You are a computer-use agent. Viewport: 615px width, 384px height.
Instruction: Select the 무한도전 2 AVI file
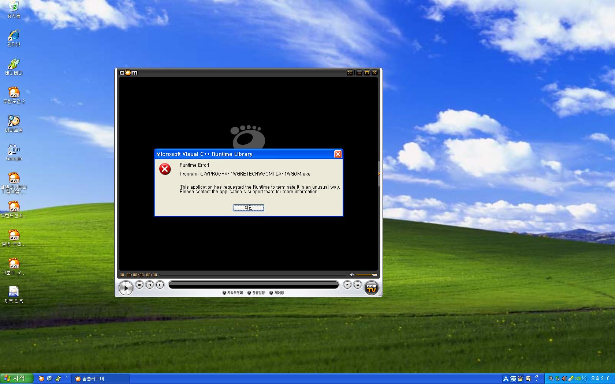(14, 95)
